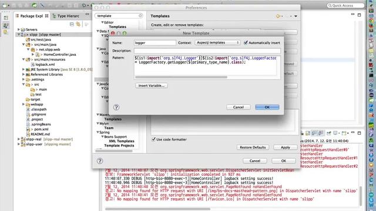The width and height of the screenshot is (376, 211).
Task: Click Collapse All icon in Package Explorer
Action: [72, 24]
